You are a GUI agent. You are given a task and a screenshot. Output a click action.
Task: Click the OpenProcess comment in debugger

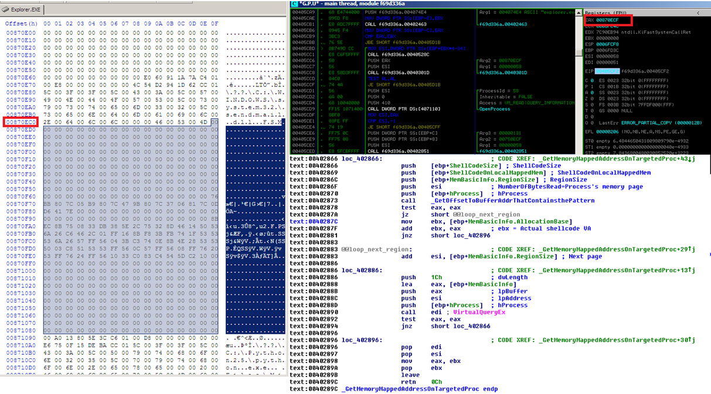click(494, 109)
